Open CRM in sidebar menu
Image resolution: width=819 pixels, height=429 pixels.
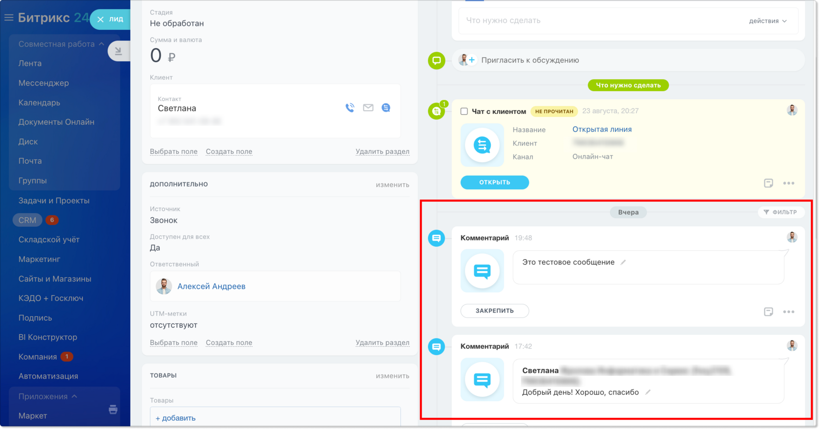click(x=27, y=220)
